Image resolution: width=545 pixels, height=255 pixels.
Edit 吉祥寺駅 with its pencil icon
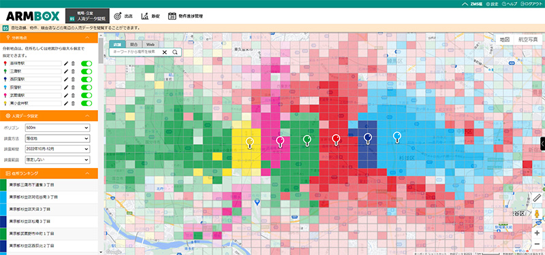click(66, 63)
